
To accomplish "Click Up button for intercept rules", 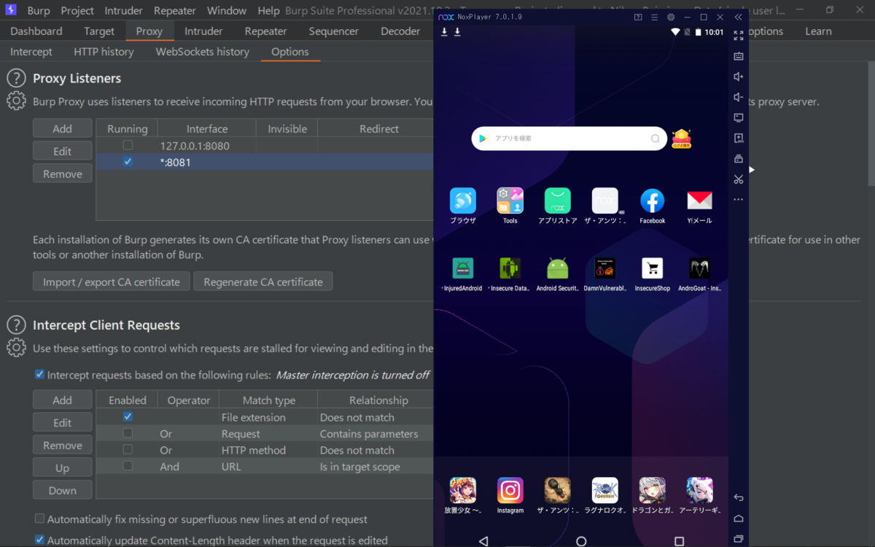I will [x=62, y=468].
